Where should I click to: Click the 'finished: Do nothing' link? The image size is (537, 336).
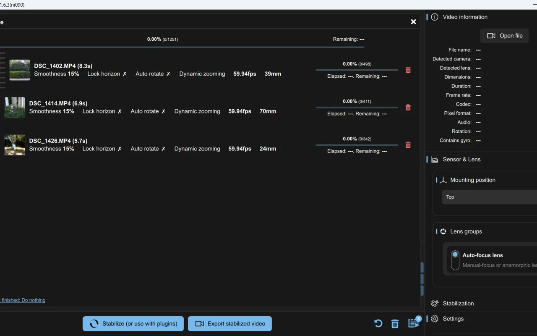[23, 300]
